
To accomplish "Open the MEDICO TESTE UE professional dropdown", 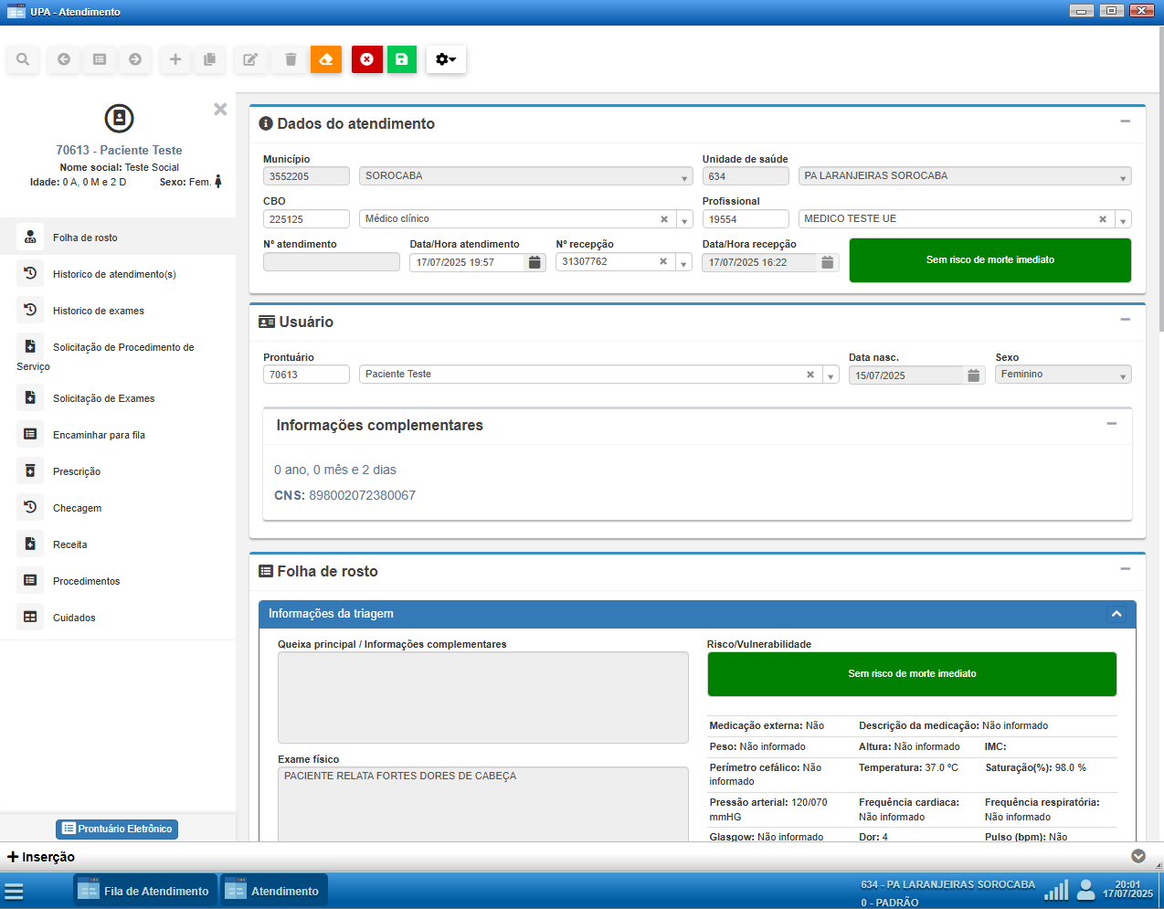I will pos(1123,220).
